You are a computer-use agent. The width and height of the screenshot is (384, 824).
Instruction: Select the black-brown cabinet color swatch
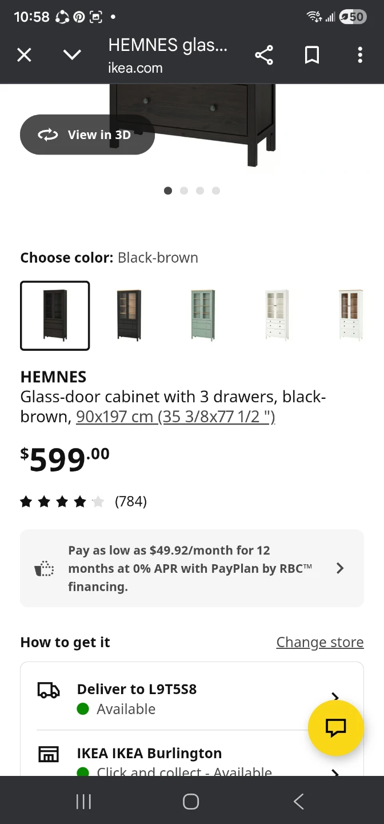pyautogui.click(x=55, y=315)
